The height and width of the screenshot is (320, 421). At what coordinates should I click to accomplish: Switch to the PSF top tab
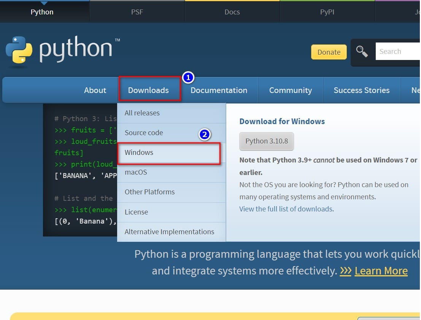137,12
